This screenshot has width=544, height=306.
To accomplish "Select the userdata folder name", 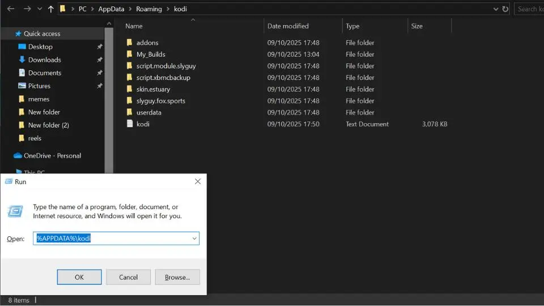I will click(148, 112).
